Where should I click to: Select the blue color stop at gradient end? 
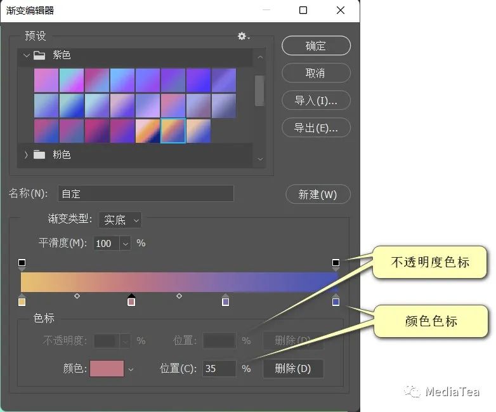click(336, 300)
